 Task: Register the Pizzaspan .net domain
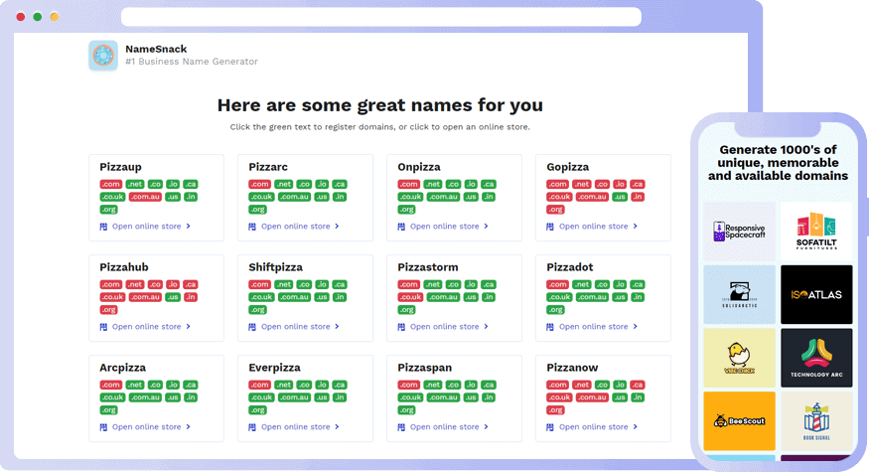click(433, 385)
